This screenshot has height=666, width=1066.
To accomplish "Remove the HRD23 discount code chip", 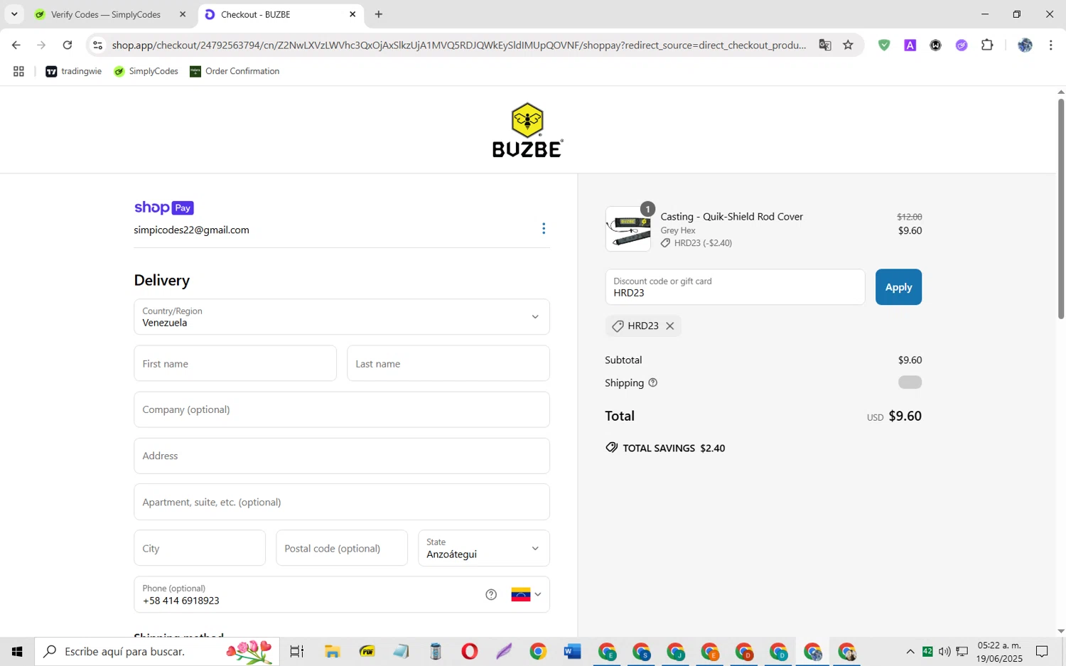I will (669, 326).
